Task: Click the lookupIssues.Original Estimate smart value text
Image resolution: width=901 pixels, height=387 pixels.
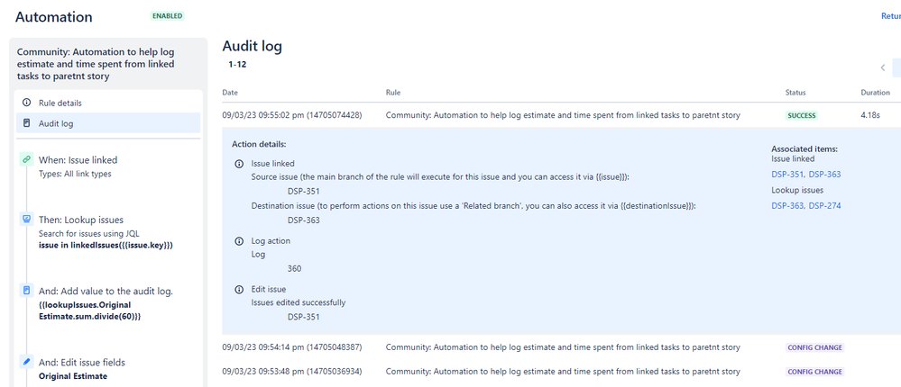Action: pos(89,310)
